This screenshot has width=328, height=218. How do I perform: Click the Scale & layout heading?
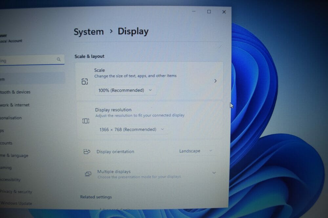[89, 56]
